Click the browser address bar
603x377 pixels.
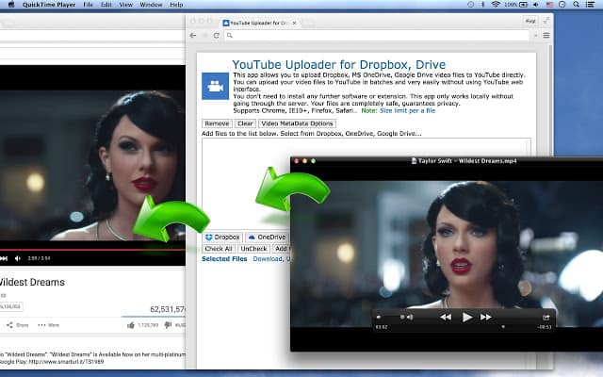point(377,35)
